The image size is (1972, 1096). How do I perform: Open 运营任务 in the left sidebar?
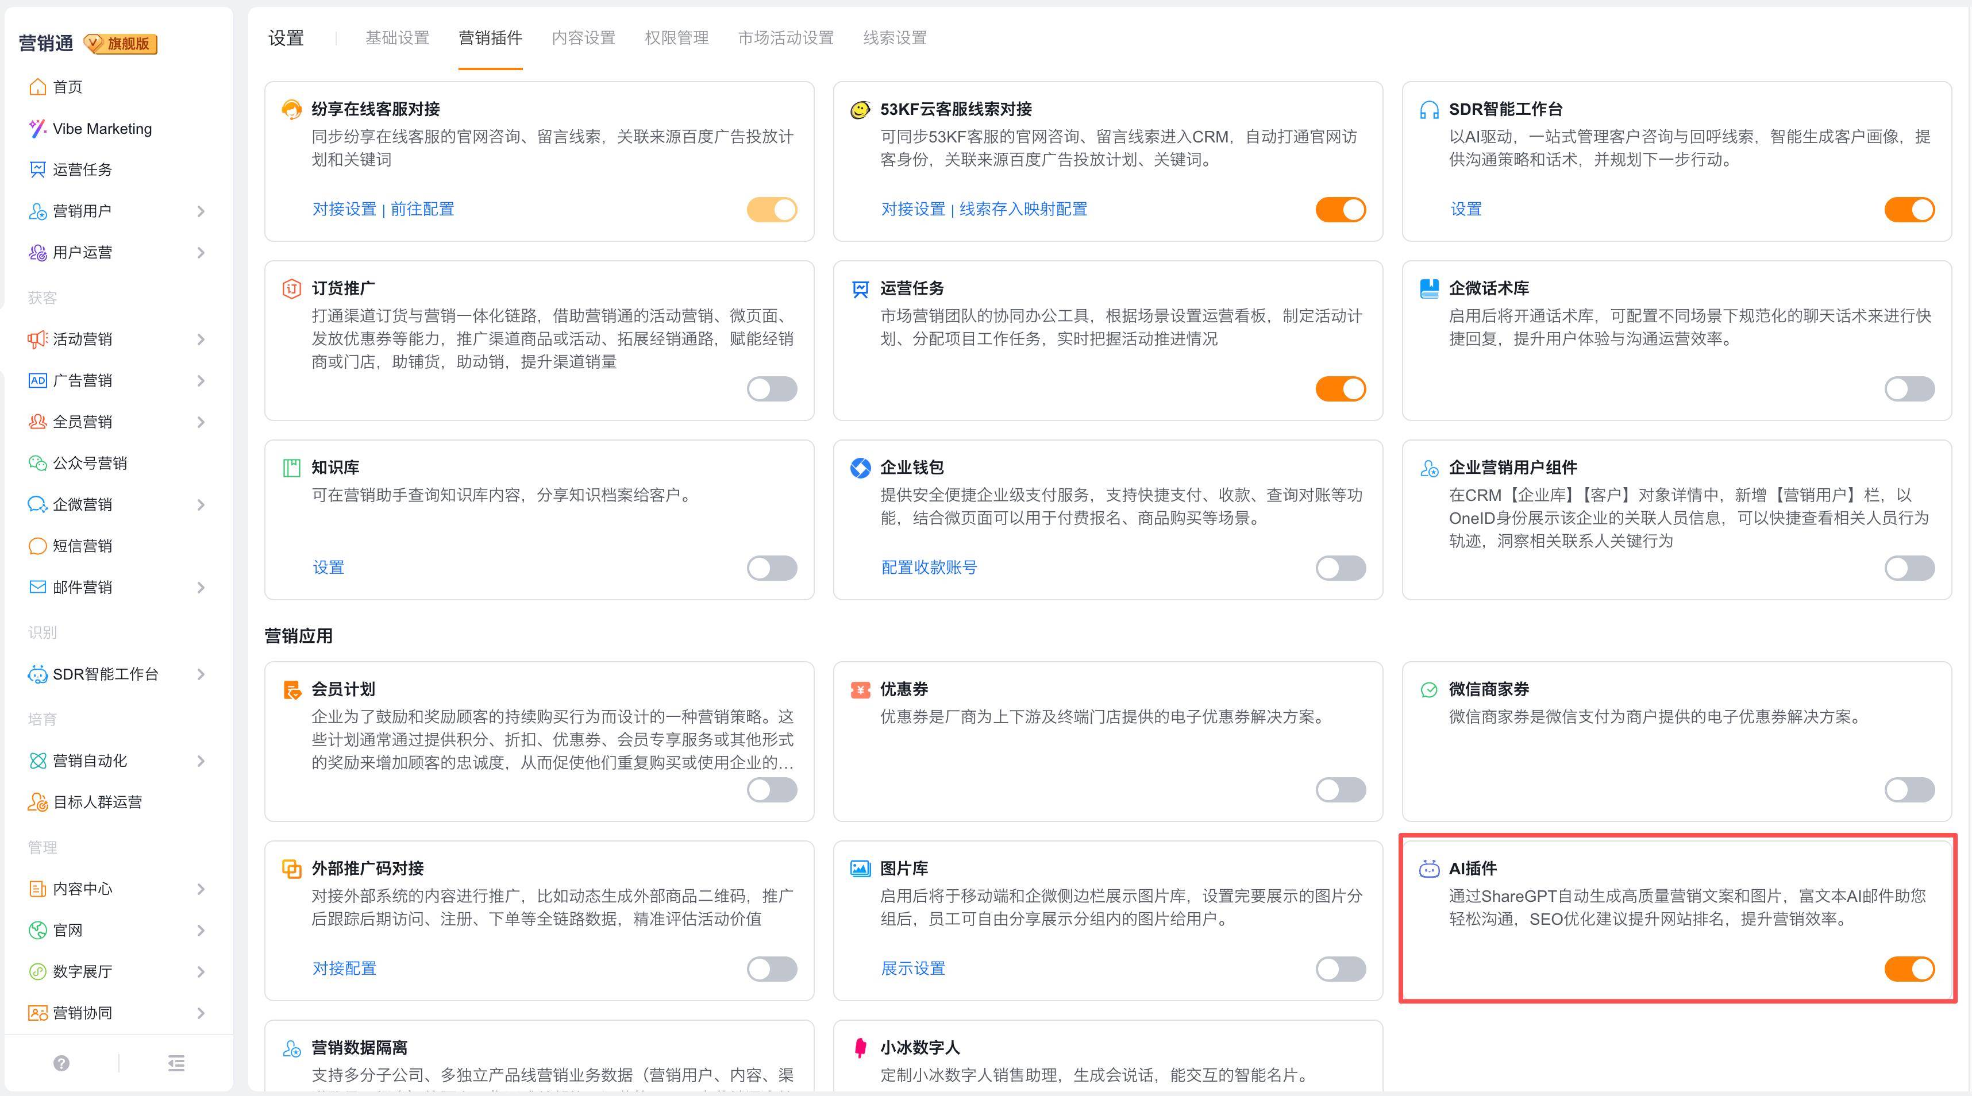[x=82, y=170]
